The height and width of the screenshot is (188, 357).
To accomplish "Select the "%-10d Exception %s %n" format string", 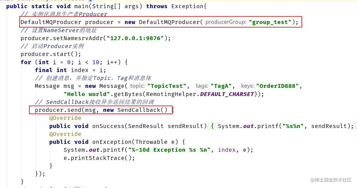I will tap(169, 150).
